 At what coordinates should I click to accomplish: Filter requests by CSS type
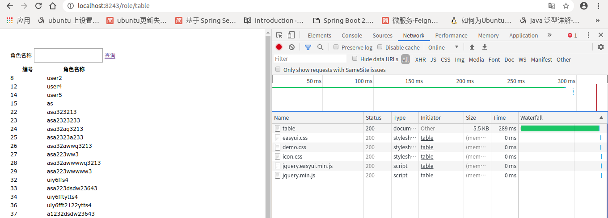(x=445, y=59)
